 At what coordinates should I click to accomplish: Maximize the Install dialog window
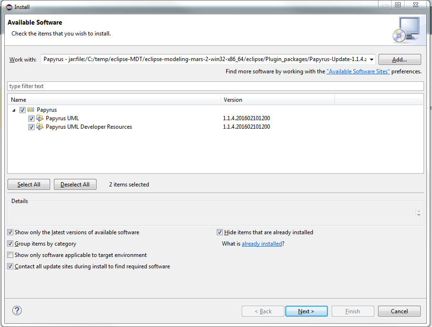(398, 5)
